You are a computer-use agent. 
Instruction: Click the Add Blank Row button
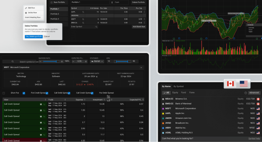[139, 27]
